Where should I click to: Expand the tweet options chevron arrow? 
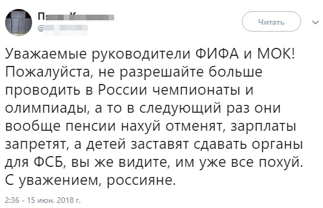click(x=315, y=22)
